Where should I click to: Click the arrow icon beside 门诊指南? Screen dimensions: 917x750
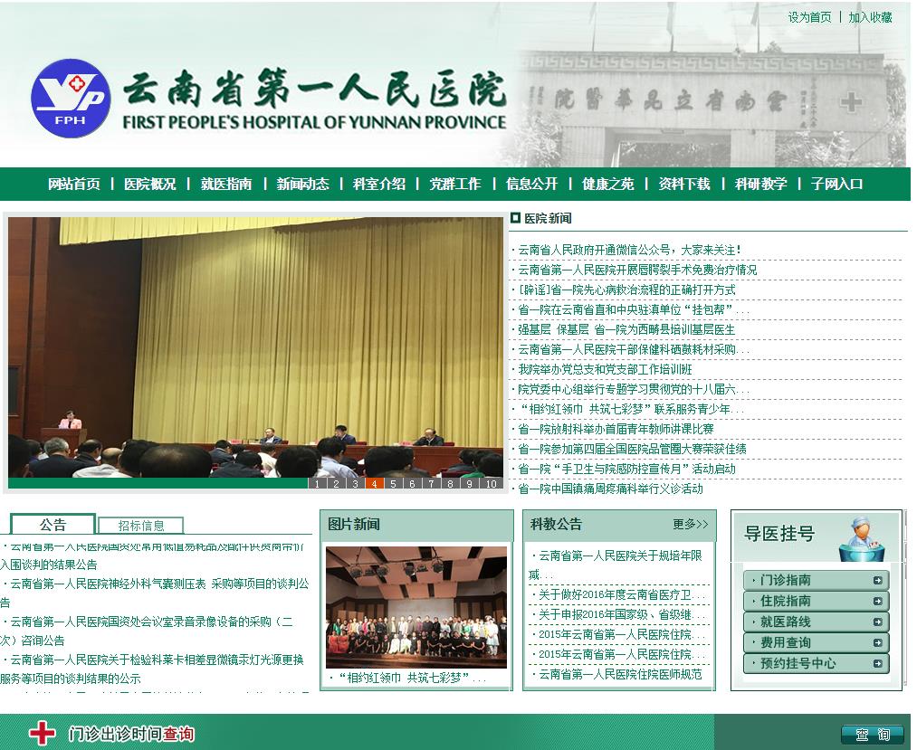(x=877, y=580)
